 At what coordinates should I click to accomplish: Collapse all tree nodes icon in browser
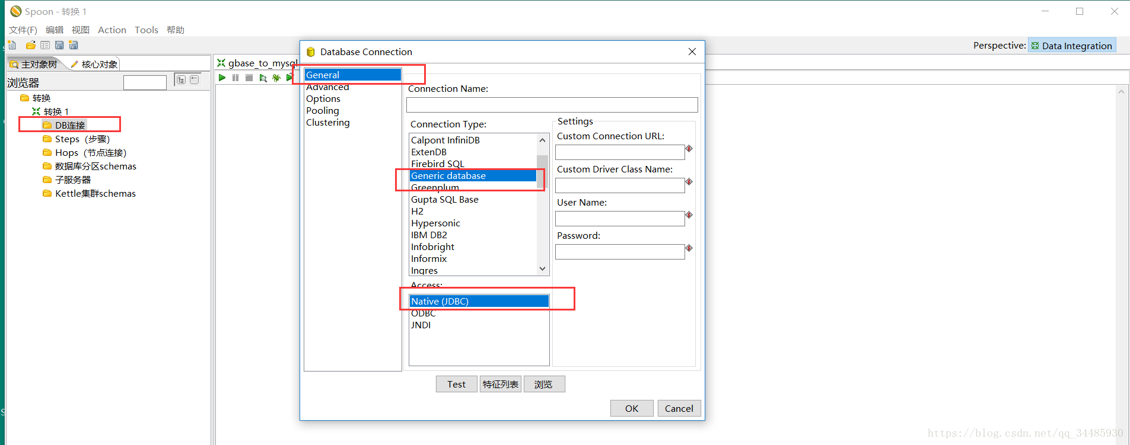coord(195,79)
